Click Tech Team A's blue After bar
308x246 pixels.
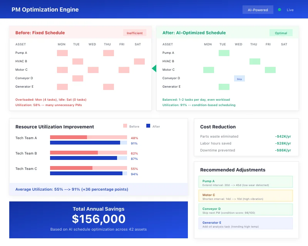(x=85, y=143)
